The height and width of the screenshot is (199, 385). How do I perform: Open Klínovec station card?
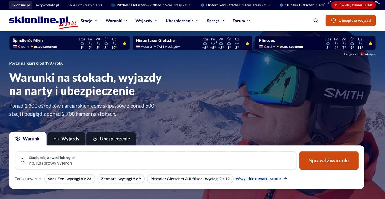coord(315,43)
